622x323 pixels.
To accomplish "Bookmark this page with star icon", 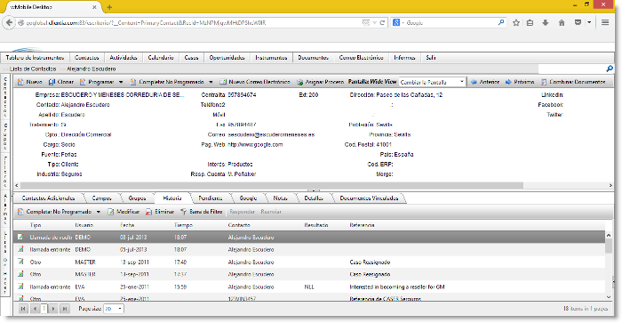I will pos(515,22).
